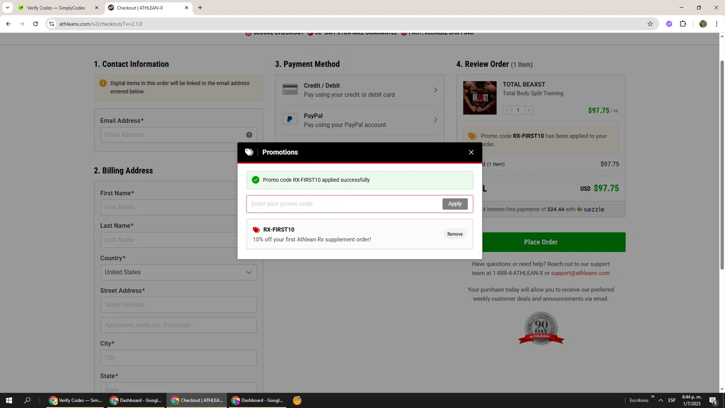
Task: Focus the Email Address field
Action: point(178,135)
